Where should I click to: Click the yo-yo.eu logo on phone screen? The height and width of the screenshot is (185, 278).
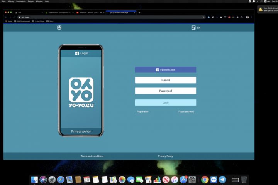81,92
